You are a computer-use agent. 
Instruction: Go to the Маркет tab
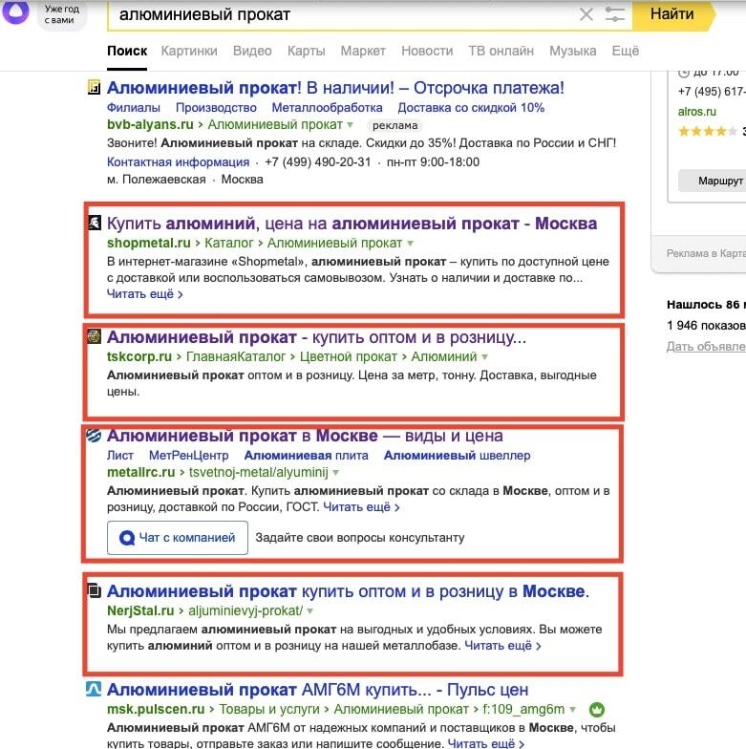363,51
